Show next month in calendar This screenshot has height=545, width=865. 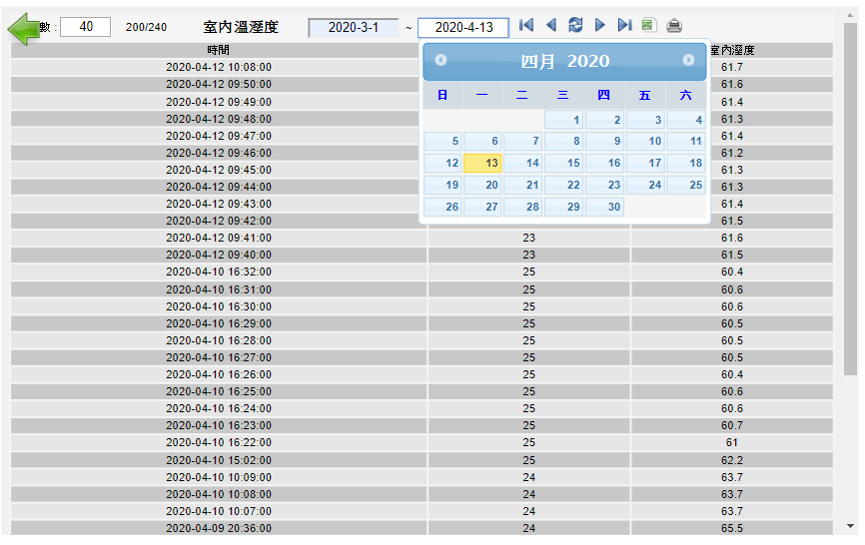coord(688,60)
